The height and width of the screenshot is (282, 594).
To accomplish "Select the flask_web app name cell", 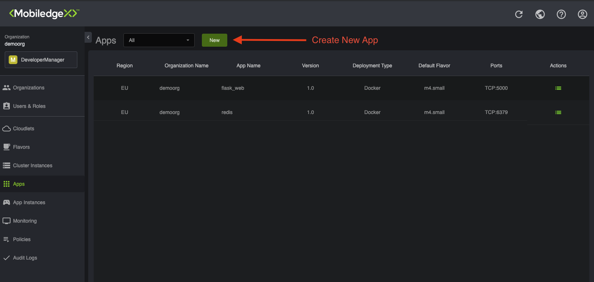I will point(233,88).
